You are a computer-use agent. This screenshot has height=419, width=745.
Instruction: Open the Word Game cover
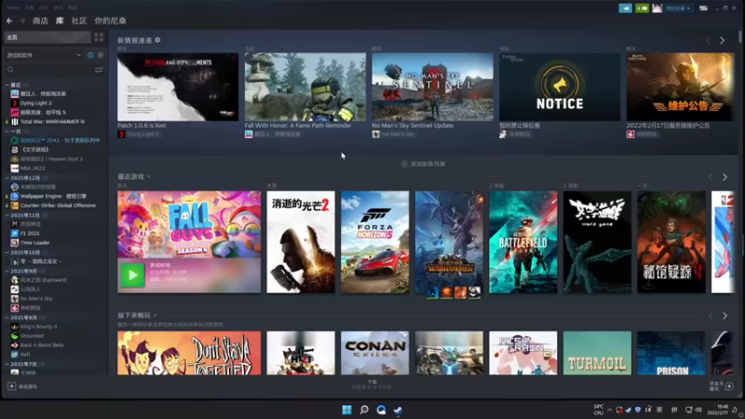point(597,242)
